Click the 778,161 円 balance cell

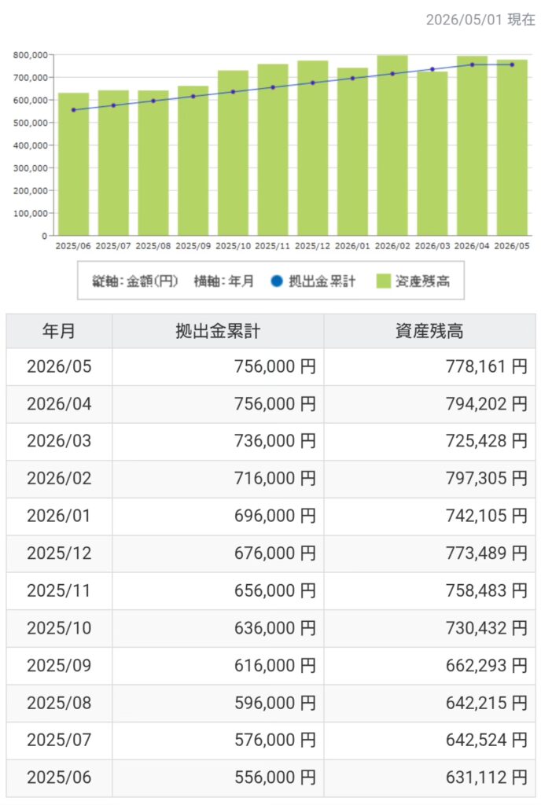tap(429, 366)
